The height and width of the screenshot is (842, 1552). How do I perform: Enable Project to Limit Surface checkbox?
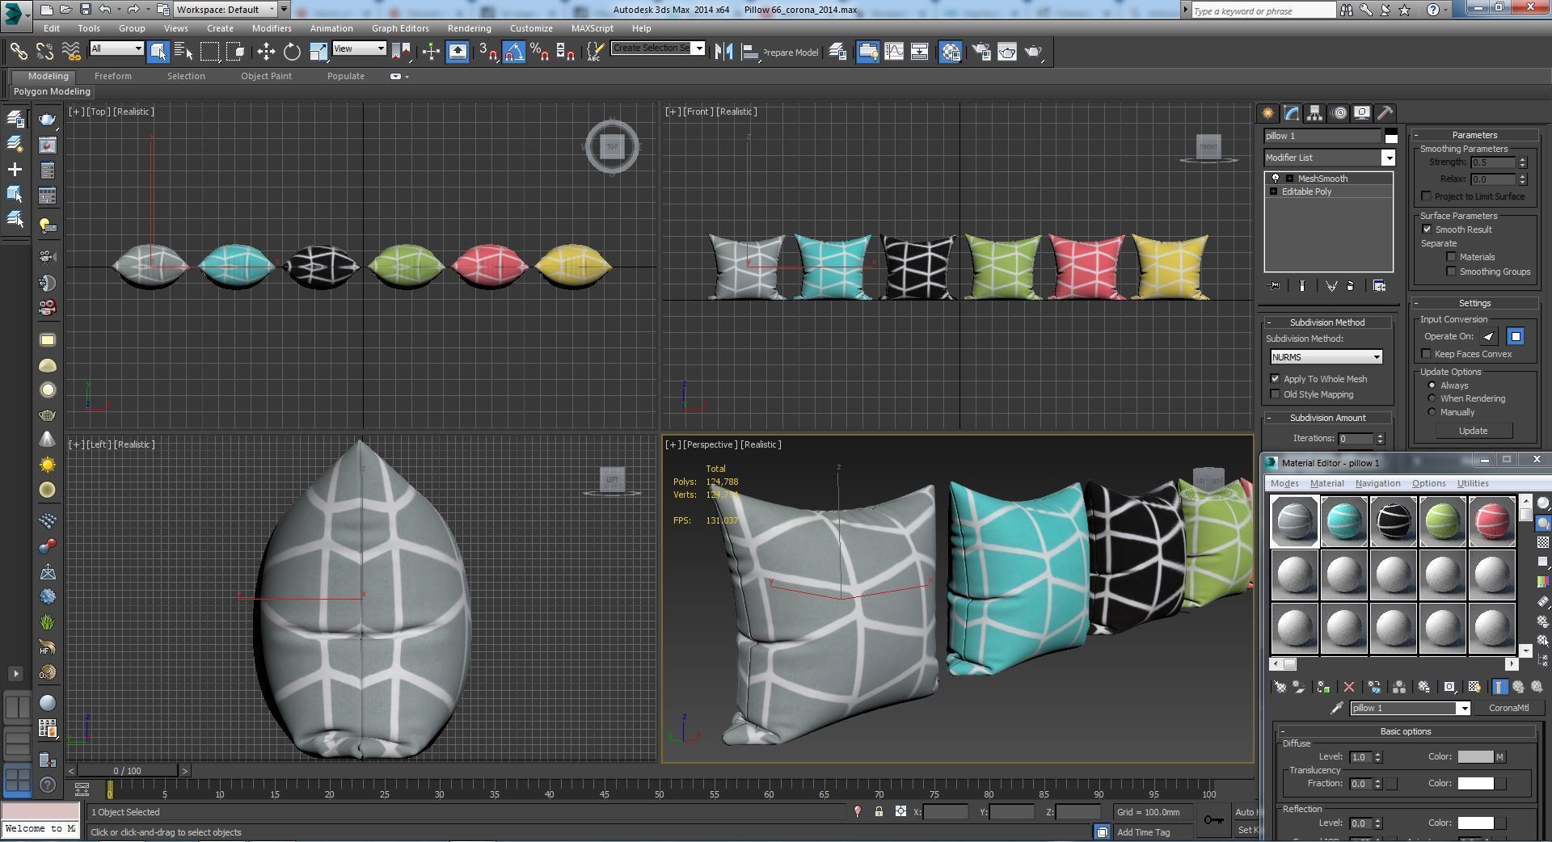click(1426, 196)
